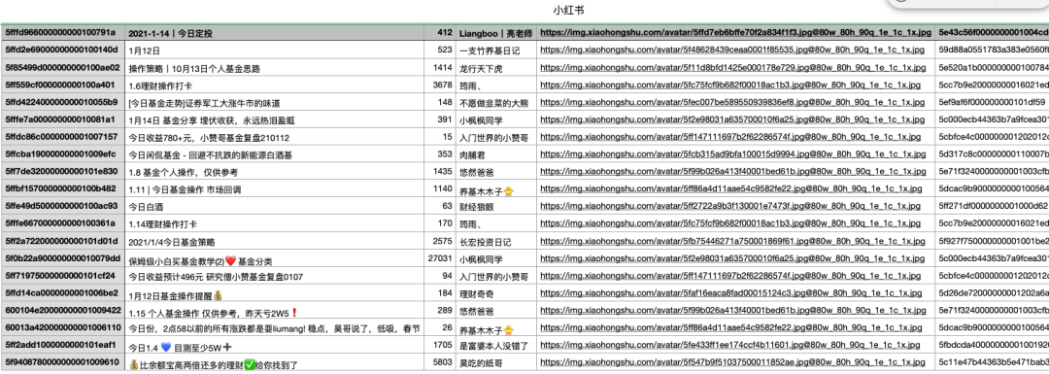The width and height of the screenshot is (1049, 374).
Task: Select author cell 财经狼眼
Action: click(x=496, y=207)
